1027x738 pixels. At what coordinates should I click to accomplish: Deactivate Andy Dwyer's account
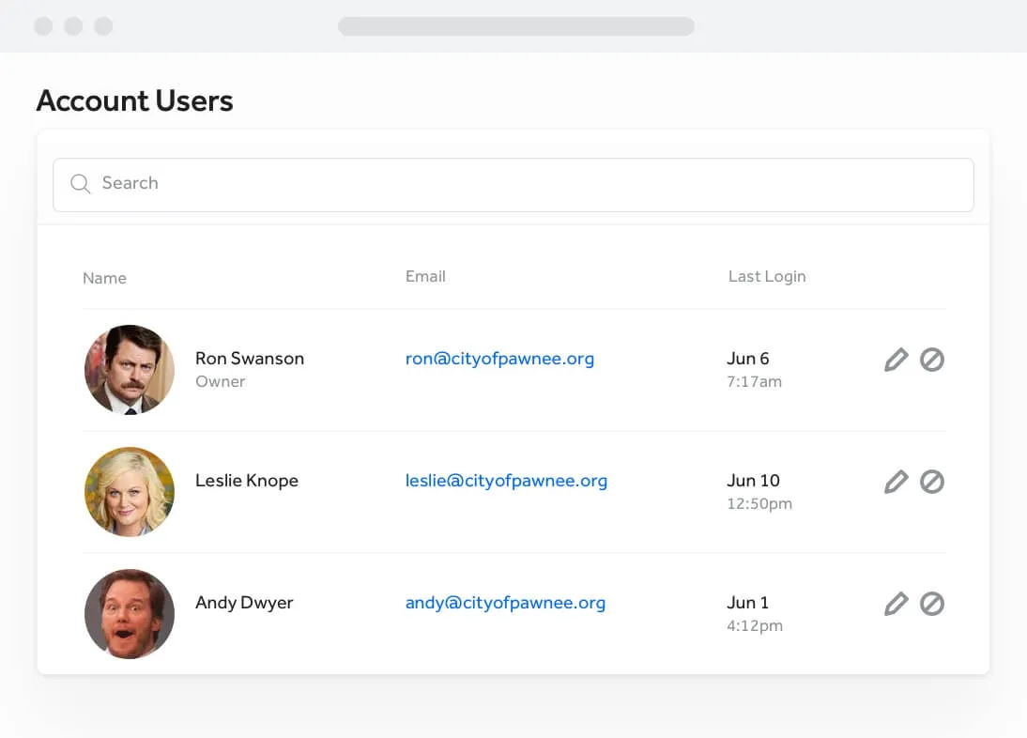pos(932,604)
